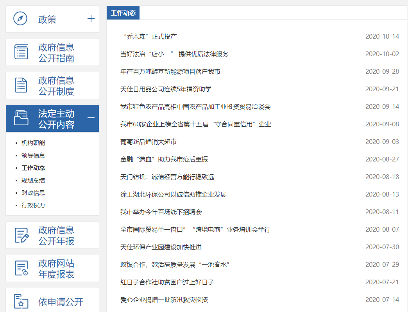Open 天佳日用品公司连续5年捐资助学 article
Viewport: 408px width, 312px height.
(x=166, y=89)
